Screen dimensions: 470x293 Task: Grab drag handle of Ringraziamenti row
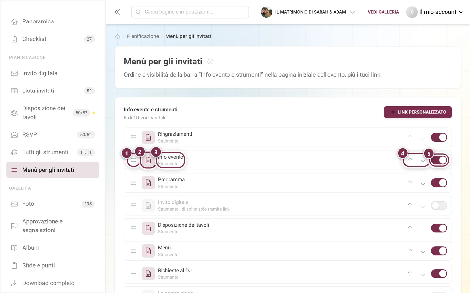tap(133, 137)
